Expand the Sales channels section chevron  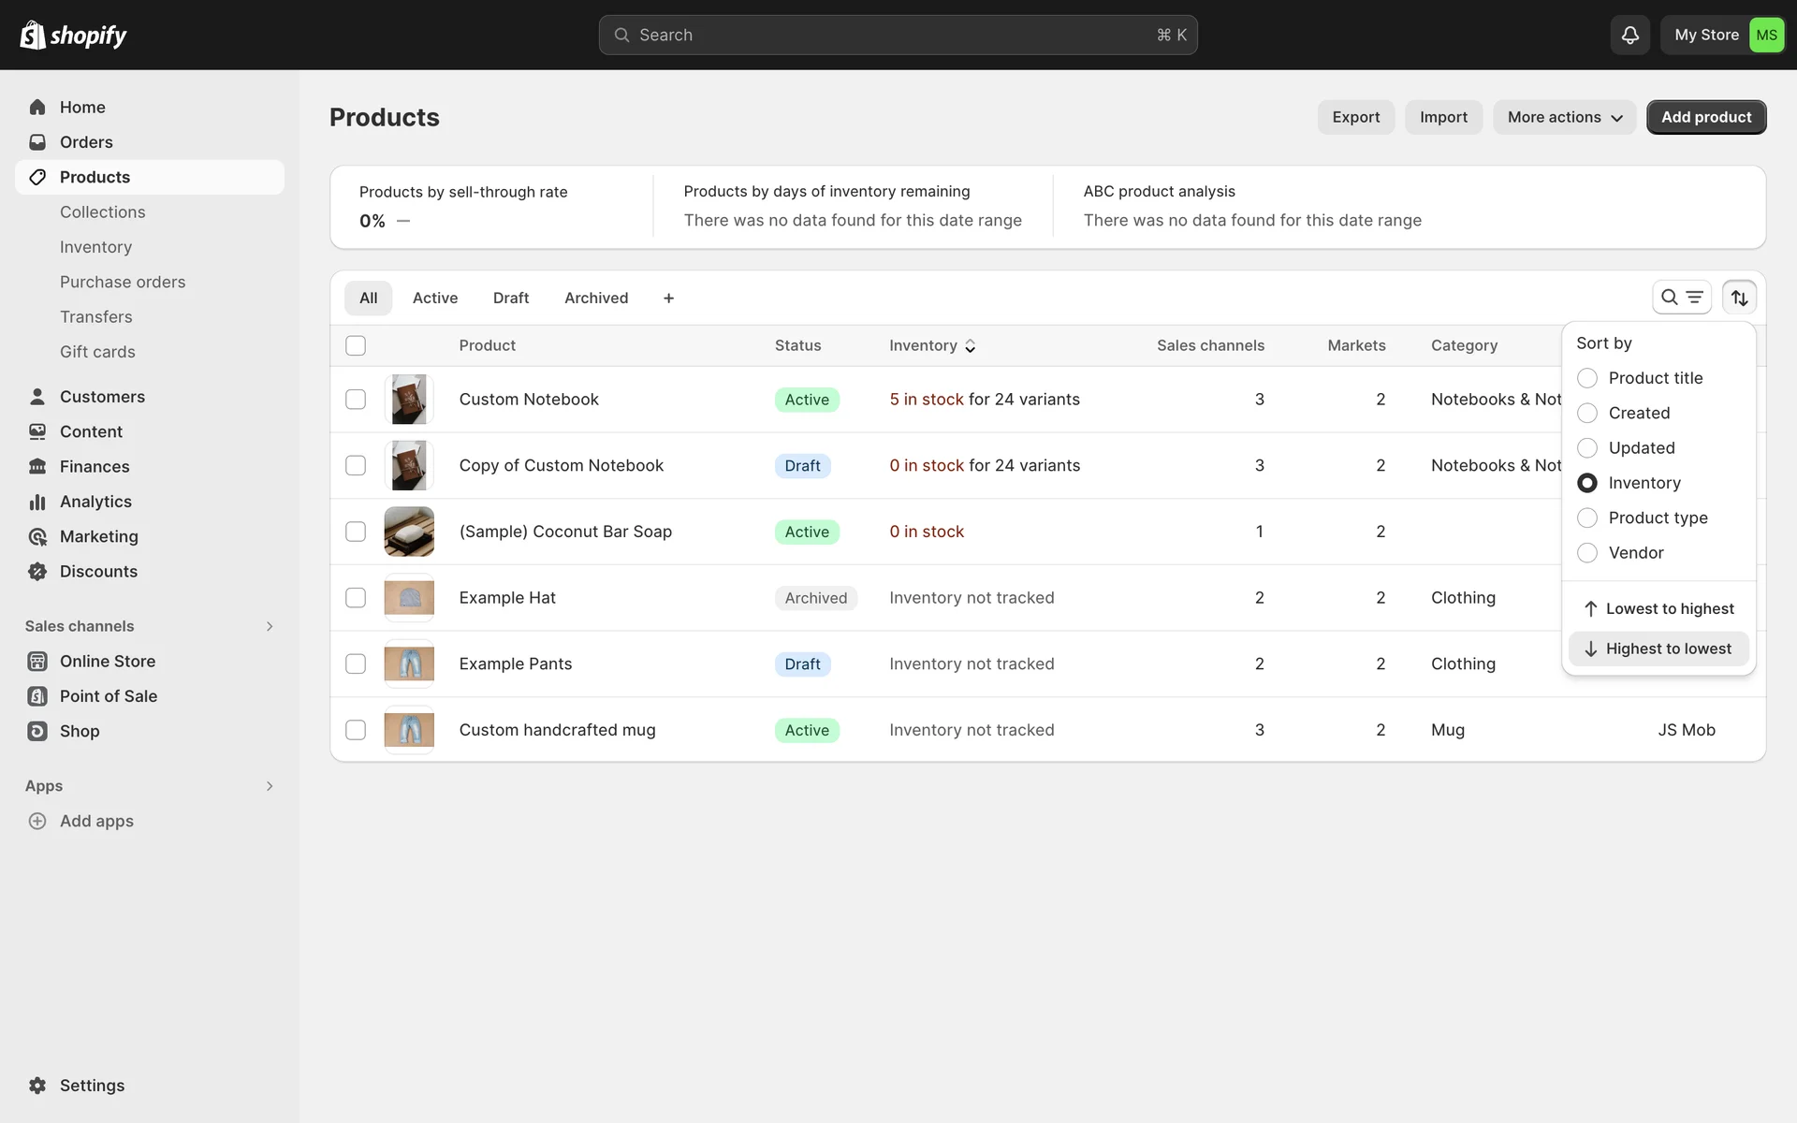pos(270,626)
